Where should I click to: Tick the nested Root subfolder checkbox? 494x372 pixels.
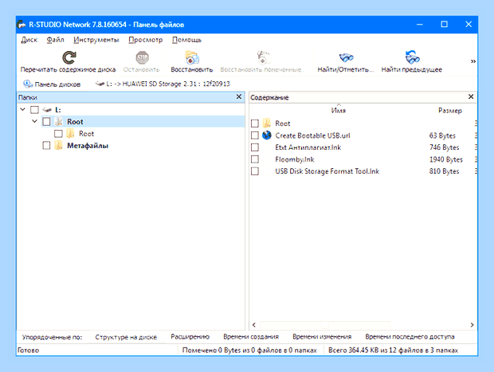point(58,134)
